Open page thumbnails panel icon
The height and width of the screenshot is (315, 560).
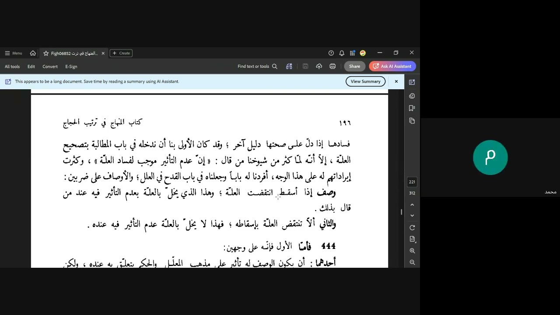tap(412, 121)
